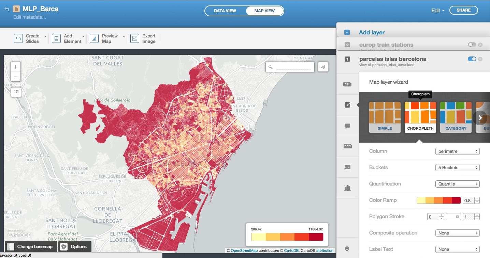The height and width of the screenshot is (258, 490).
Task: Open the Buckets dropdown
Action: pos(457,167)
